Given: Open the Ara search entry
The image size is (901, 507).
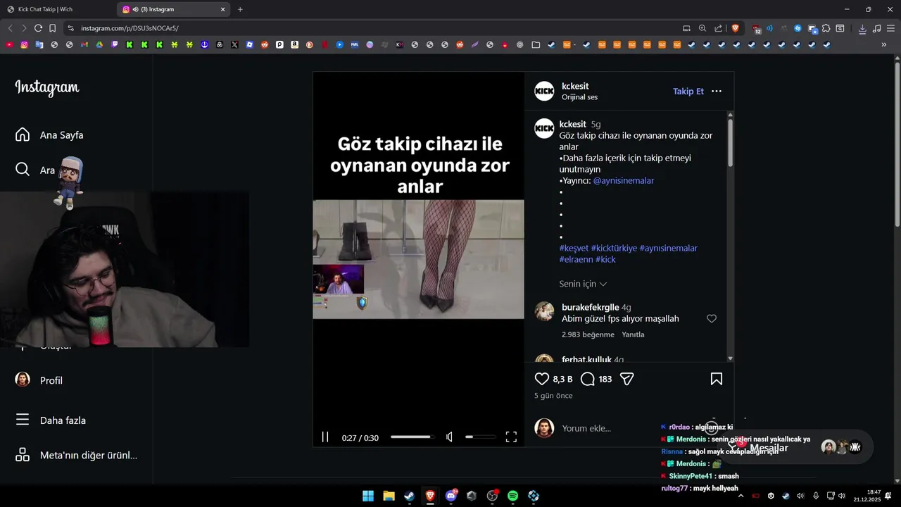Looking at the screenshot, I should (35, 170).
